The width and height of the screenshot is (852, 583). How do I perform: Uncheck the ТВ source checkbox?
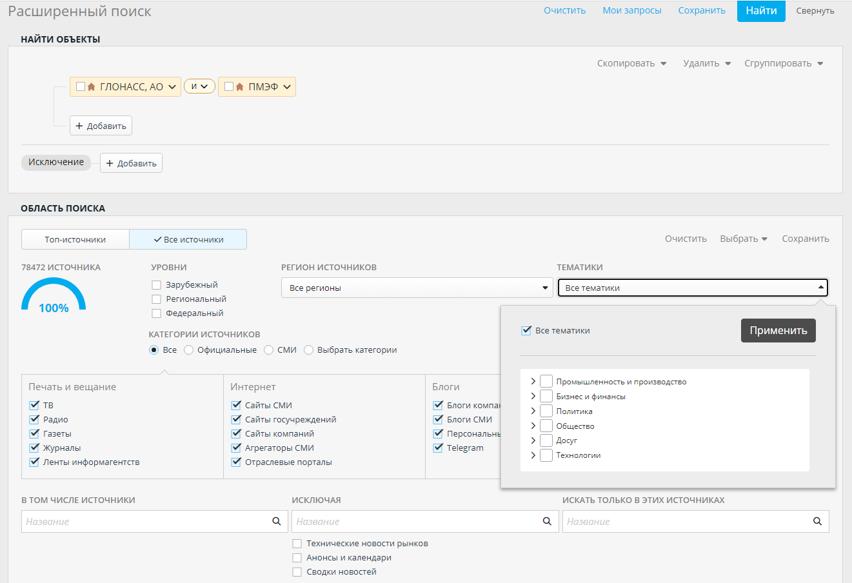pos(35,405)
